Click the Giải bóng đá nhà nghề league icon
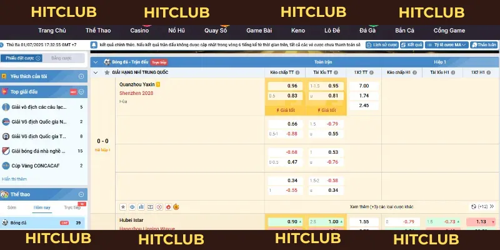 (x=6, y=151)
